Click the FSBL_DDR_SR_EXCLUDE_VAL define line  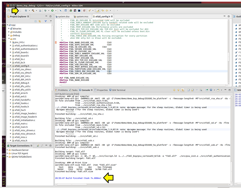[x=85, y=73]
